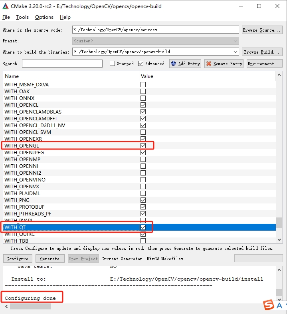Enable the WITH_OPENCL_SVM checkbox
Image resolution: width=287 pixels, height=317 pixels.
(x=143, y=132)
